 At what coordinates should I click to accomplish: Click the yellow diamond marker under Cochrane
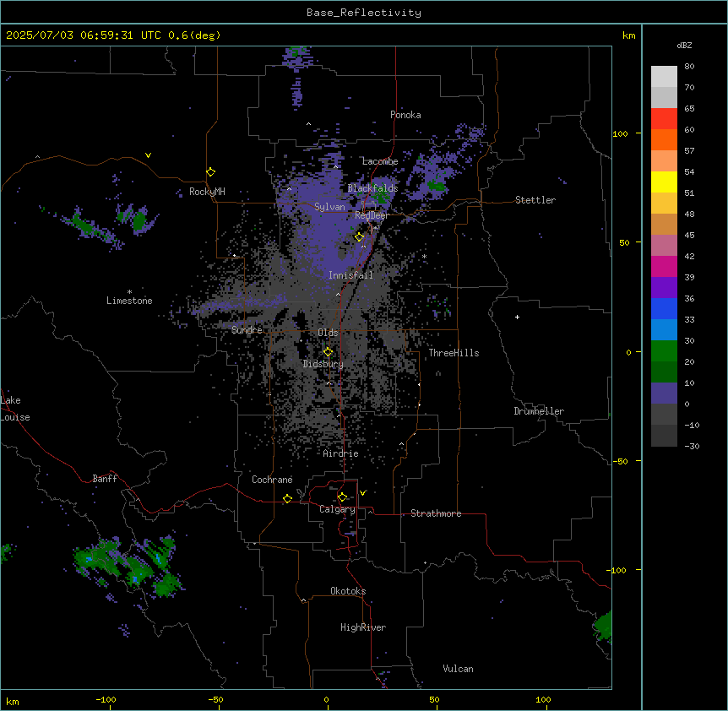tap(287, 498)
